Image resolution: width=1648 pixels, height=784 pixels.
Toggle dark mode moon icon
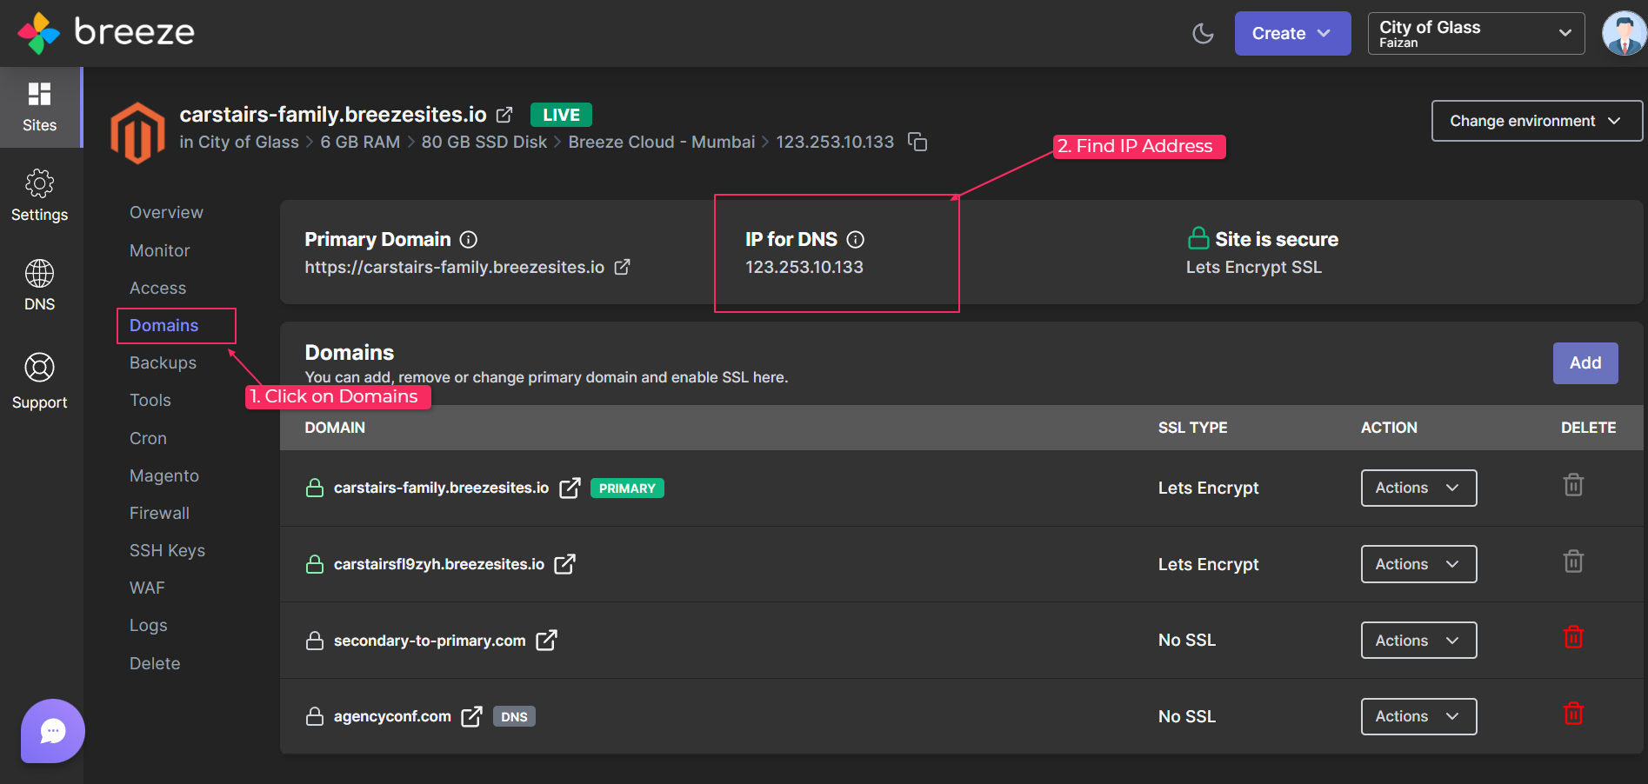pos(1203,33)
